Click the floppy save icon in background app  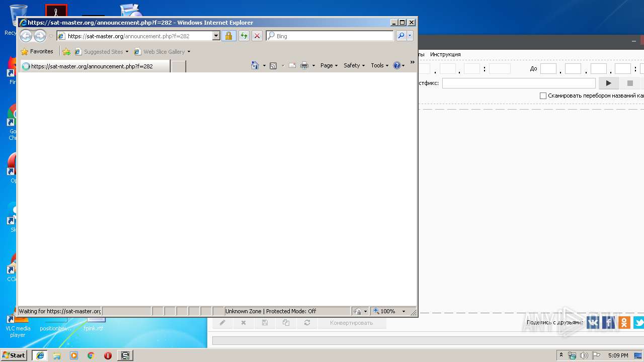tap(265, 323)
